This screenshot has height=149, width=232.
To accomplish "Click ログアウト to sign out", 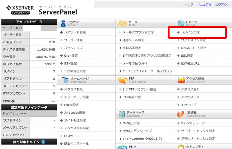I will (222, 5).
